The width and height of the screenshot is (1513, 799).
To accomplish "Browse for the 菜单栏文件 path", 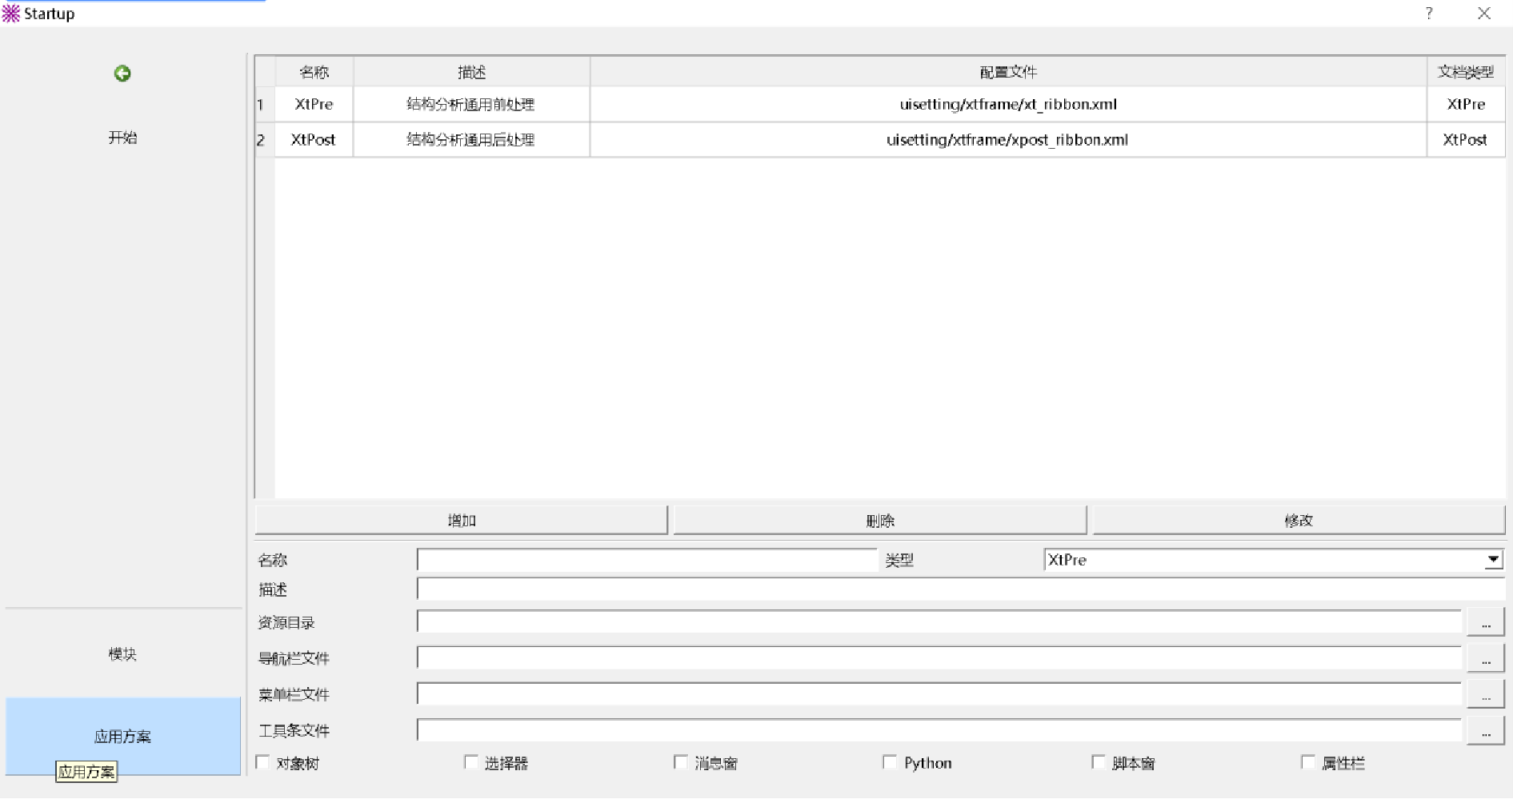I will pos(1485,694).
